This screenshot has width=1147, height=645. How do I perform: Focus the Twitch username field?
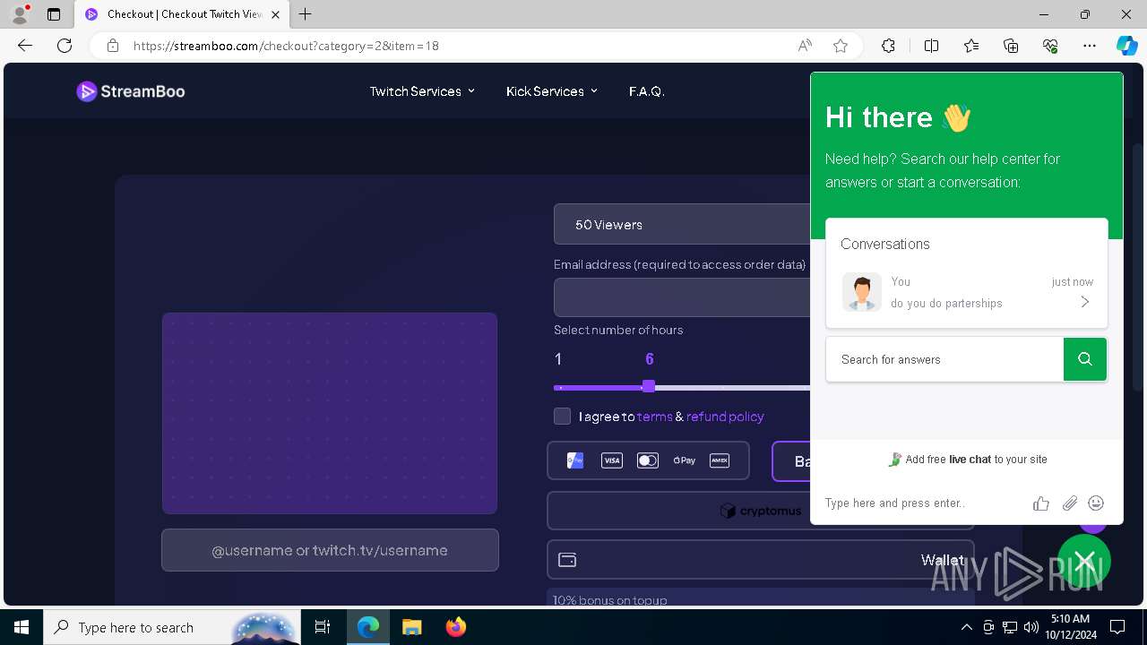[330, 550]
